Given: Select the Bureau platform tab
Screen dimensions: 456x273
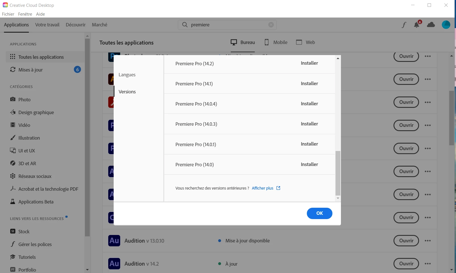Looking at the screenshot, I should pyautogui.click(x=243, y=42).
